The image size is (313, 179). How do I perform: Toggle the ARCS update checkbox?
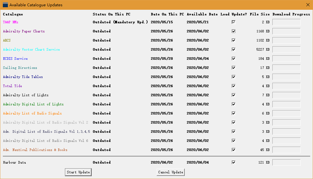pos(234,40)
